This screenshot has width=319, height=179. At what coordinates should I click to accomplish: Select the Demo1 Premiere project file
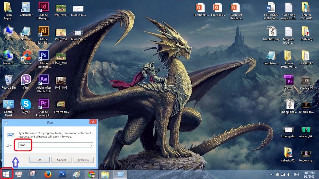click(x=289, y=82)
